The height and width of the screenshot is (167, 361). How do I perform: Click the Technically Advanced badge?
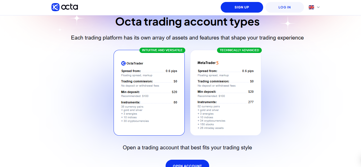coord(239,50)
